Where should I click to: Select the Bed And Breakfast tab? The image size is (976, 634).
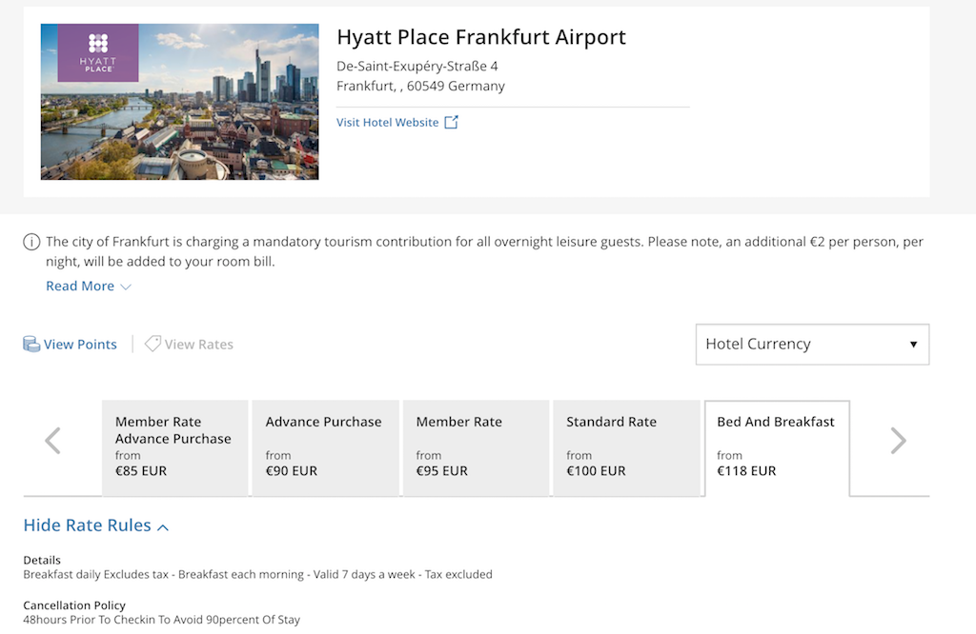tap(777, 447)
